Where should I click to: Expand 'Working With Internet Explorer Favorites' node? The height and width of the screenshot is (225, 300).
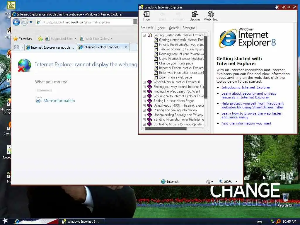coord(144,96)
